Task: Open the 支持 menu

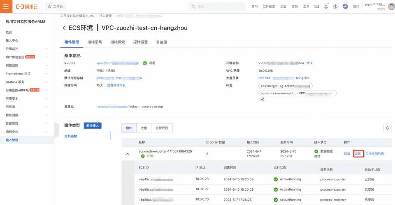Action: click(x=295, y=7)
